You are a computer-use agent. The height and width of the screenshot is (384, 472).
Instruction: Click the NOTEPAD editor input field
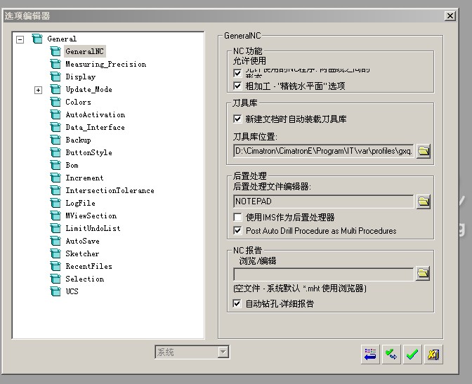[x=324, y=201]
